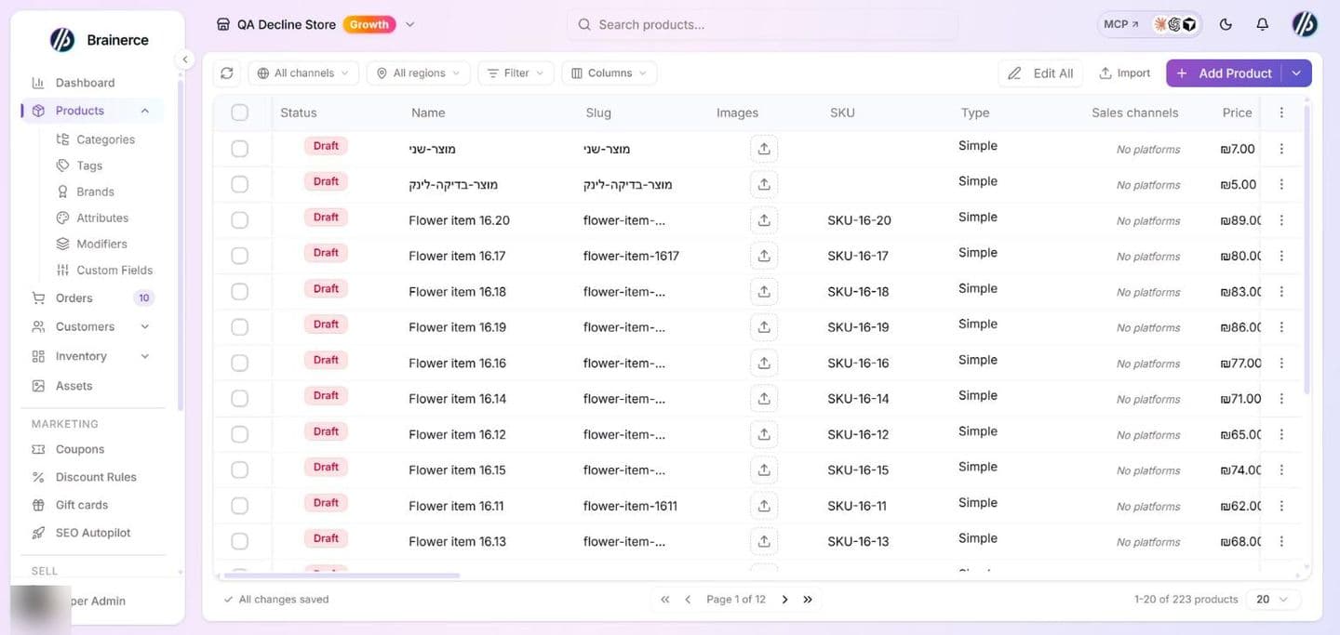
Task: Open row actions for Flower item 16.19
Action: pyautogui.click(x=1281, y=327)
